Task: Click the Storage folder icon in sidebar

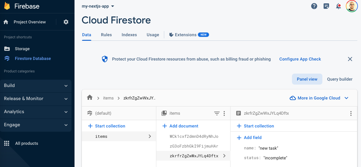Action: (x=7, y=49)
